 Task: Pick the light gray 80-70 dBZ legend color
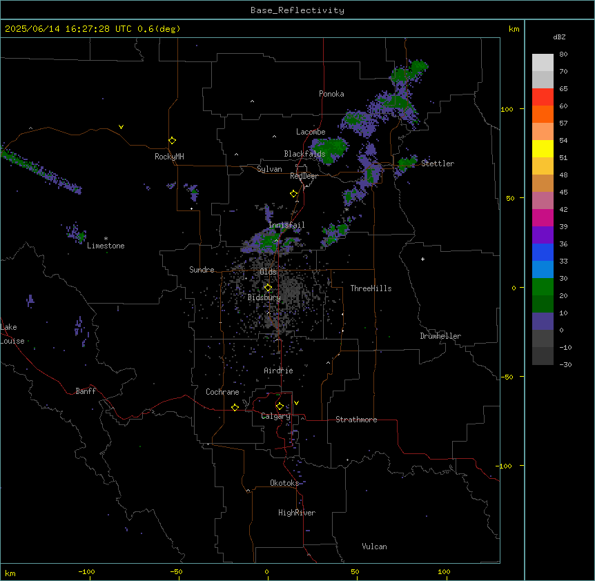pyautogui.click(x=543, y=63)
